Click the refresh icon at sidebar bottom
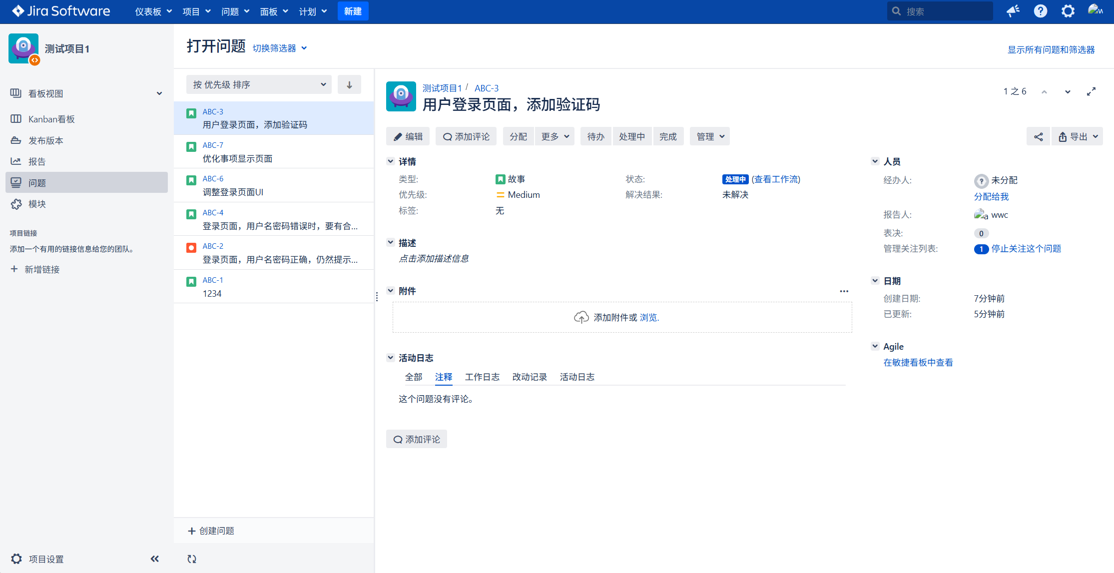 pyautogui.click(x=191, y=559)
